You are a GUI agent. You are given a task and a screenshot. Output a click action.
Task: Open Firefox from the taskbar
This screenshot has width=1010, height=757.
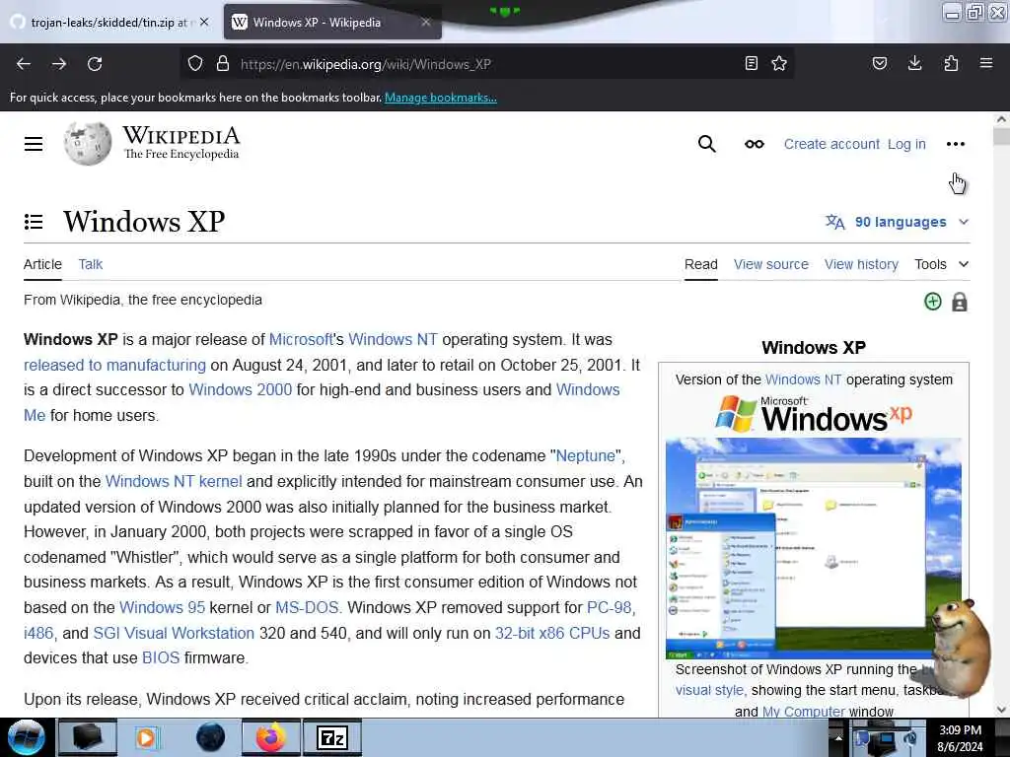(x=271, y=737)
